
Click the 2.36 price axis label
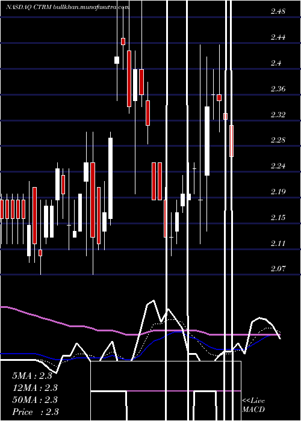(278, 89)
